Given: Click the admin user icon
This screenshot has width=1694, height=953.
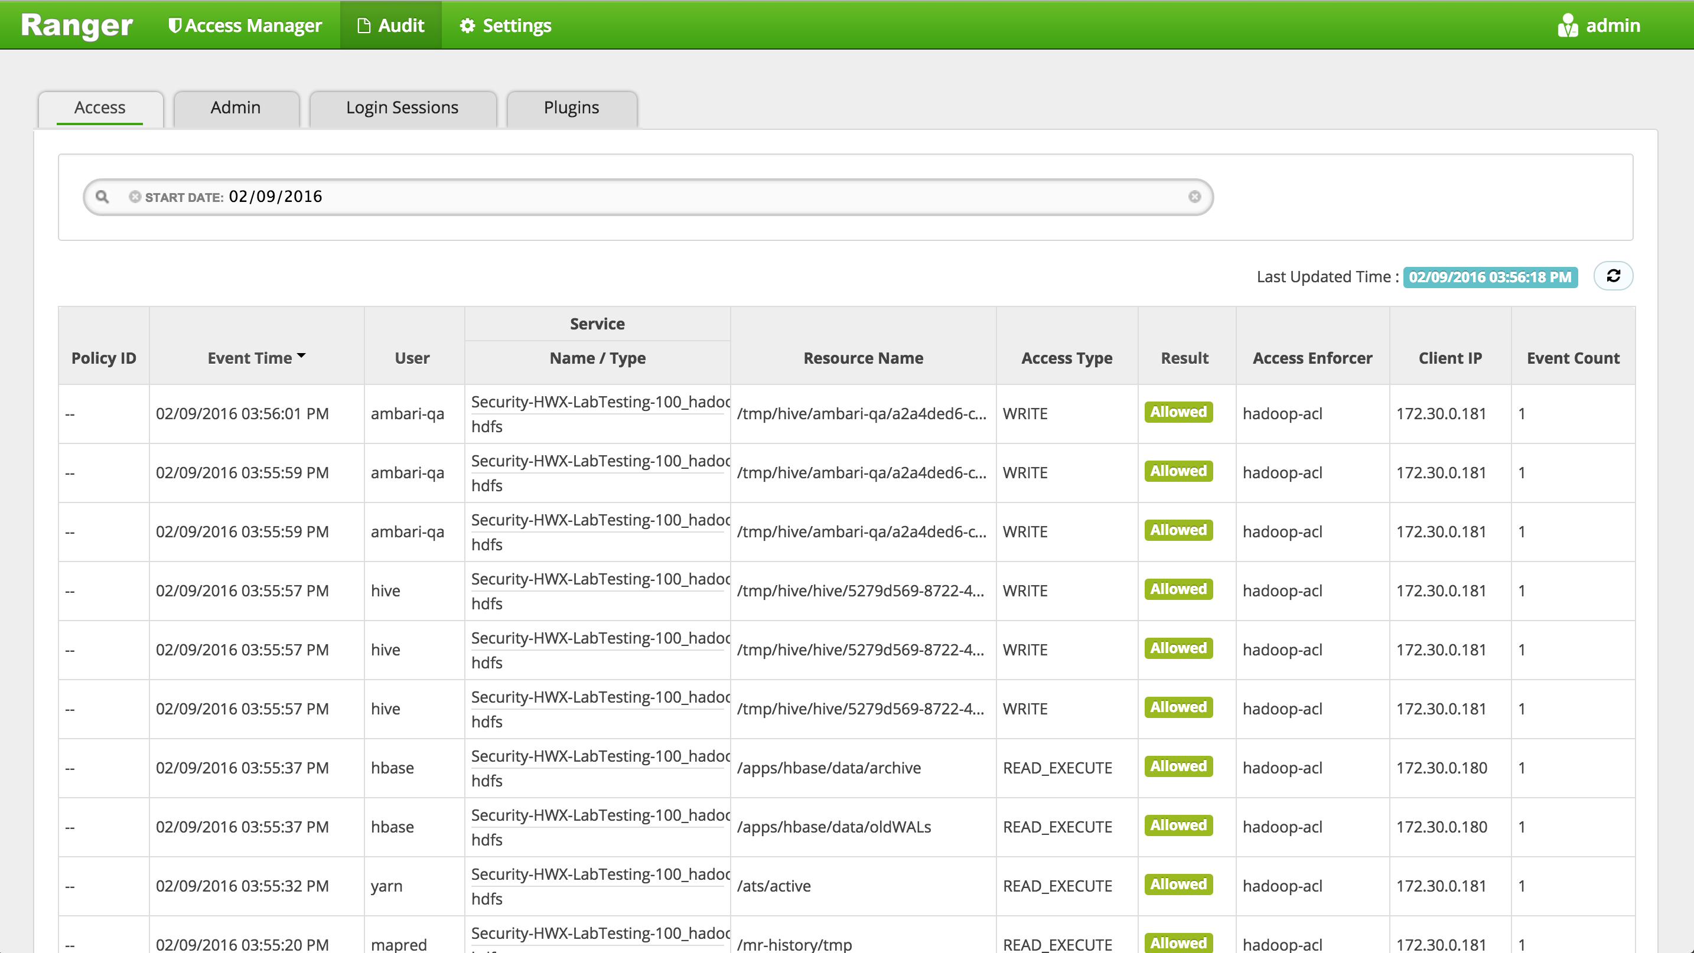Looking at the screenshot, I should [1567, 25].
